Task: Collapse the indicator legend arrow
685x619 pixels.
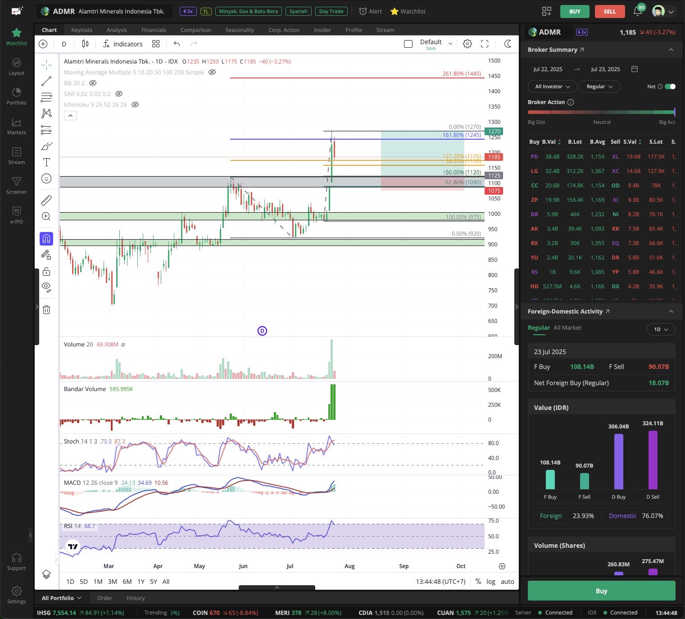Action: [x=70, y=116]
